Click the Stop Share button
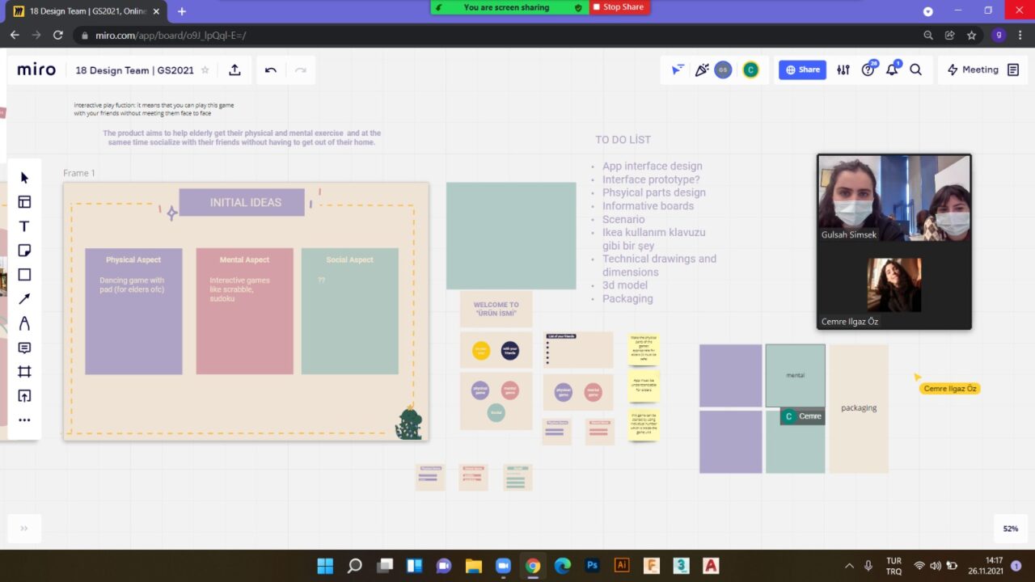This screenshot has width=1035, height=582. pyautogui.click(x=619, y=7)
